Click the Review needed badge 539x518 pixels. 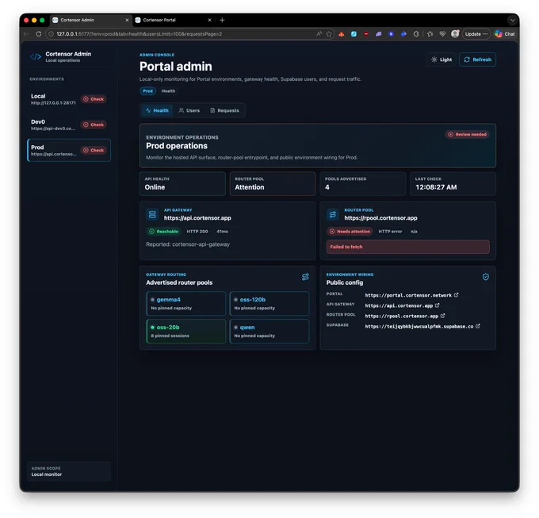pos(468,135)
